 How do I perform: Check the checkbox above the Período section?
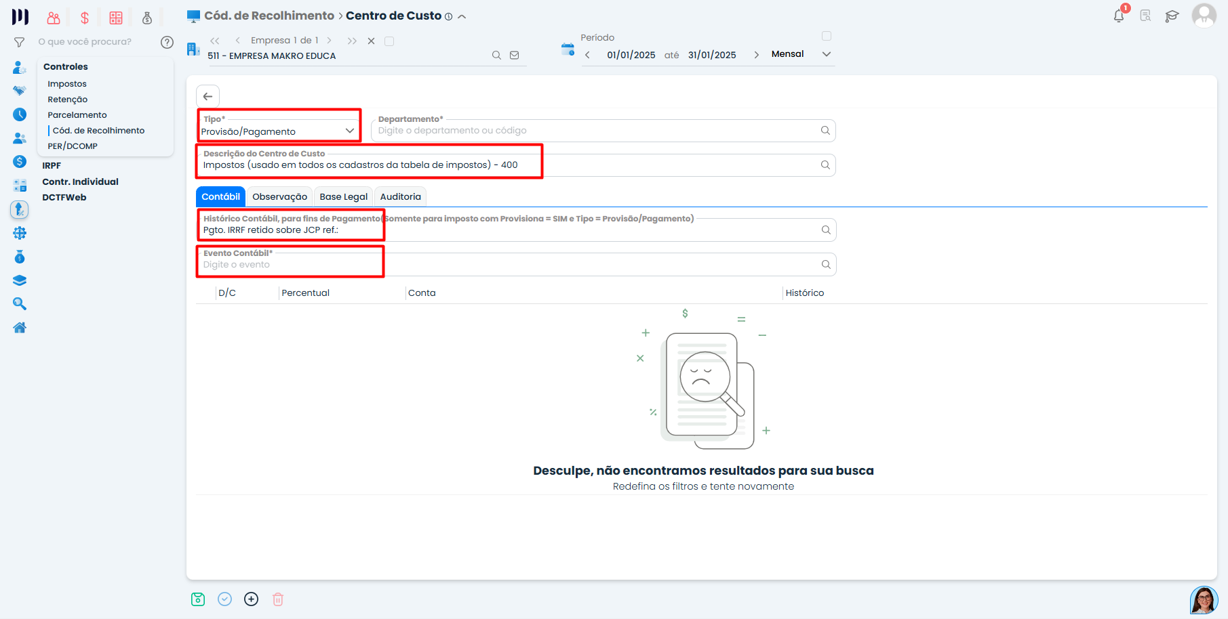coord(827,35)
